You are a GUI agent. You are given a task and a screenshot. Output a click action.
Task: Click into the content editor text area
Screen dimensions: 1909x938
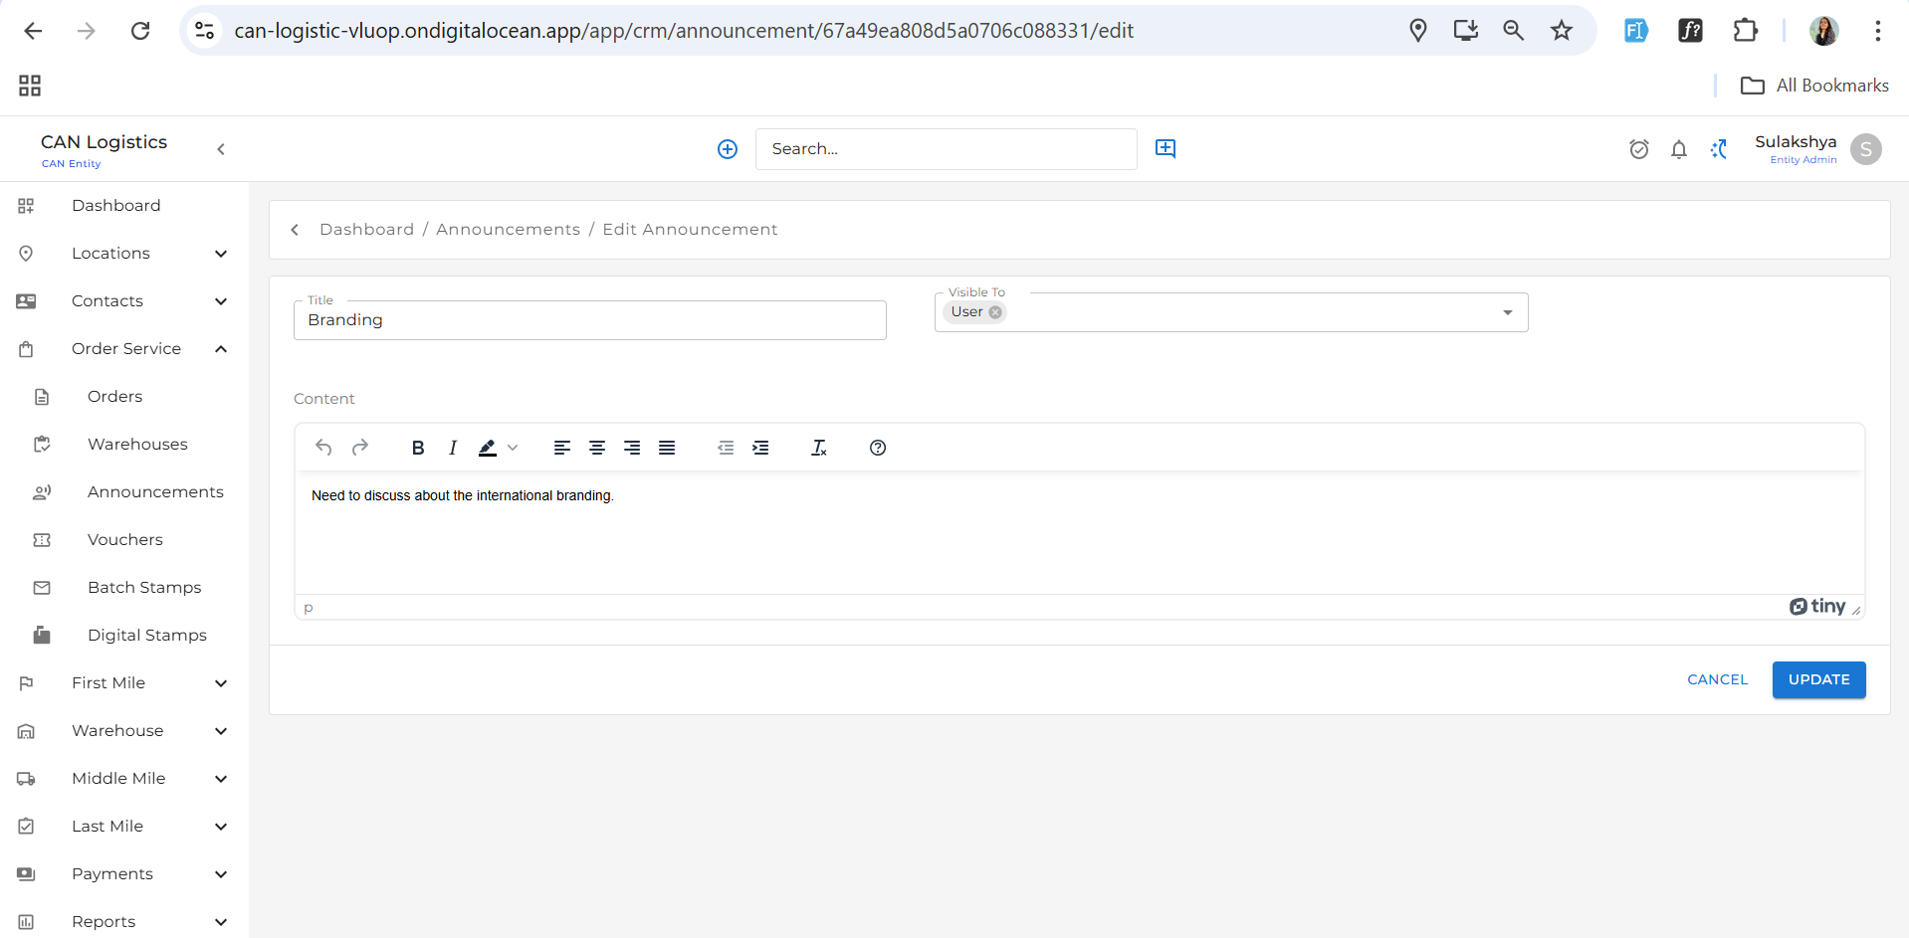pos(1080,533)
